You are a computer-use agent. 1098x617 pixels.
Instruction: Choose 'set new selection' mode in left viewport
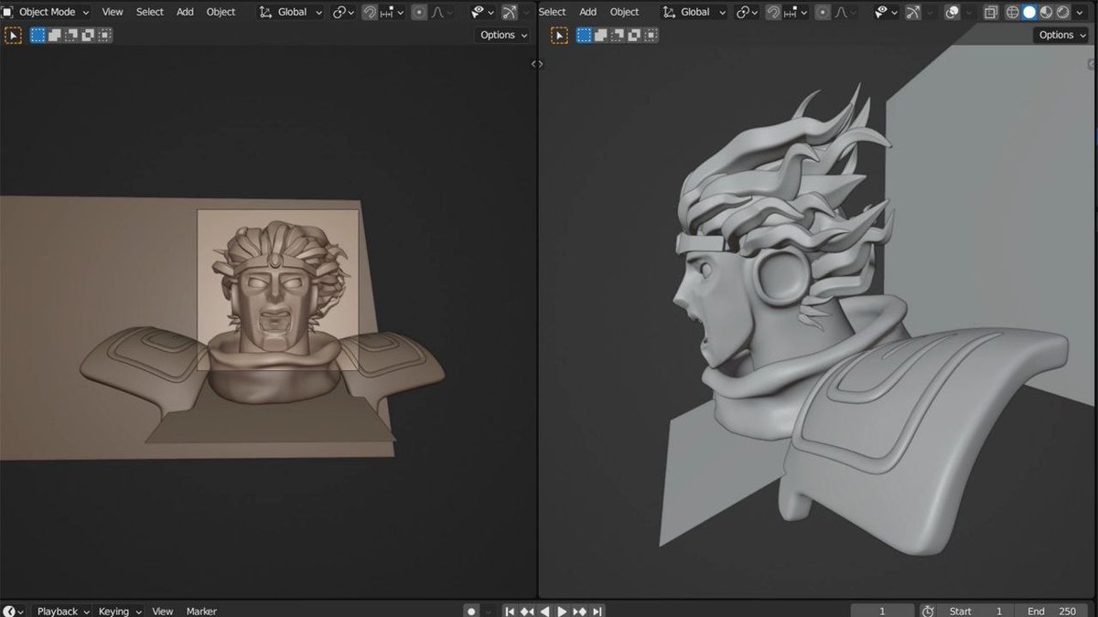click(38, 35)
